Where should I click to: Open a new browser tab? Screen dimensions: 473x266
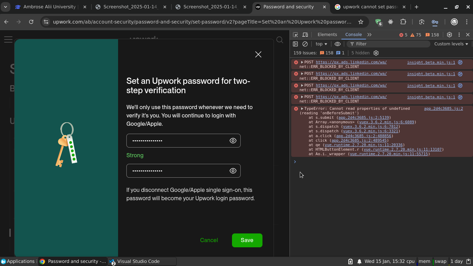click(416, 7)
